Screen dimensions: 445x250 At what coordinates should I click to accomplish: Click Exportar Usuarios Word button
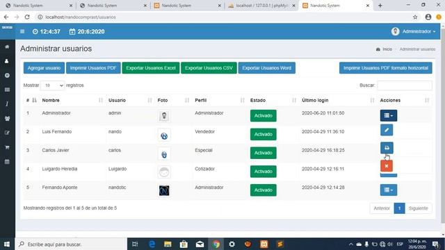tap(267, 68)
